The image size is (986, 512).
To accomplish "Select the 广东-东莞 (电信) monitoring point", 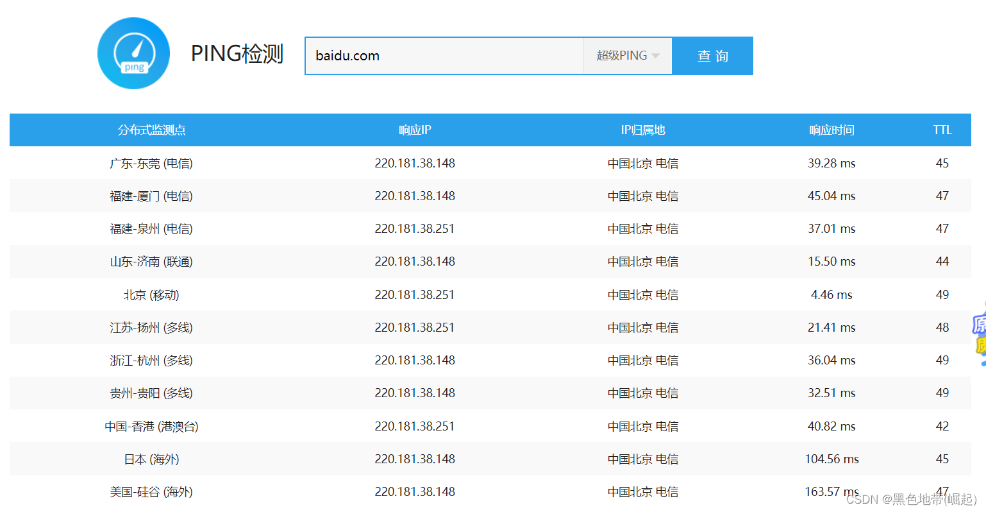I will [151, 164].
